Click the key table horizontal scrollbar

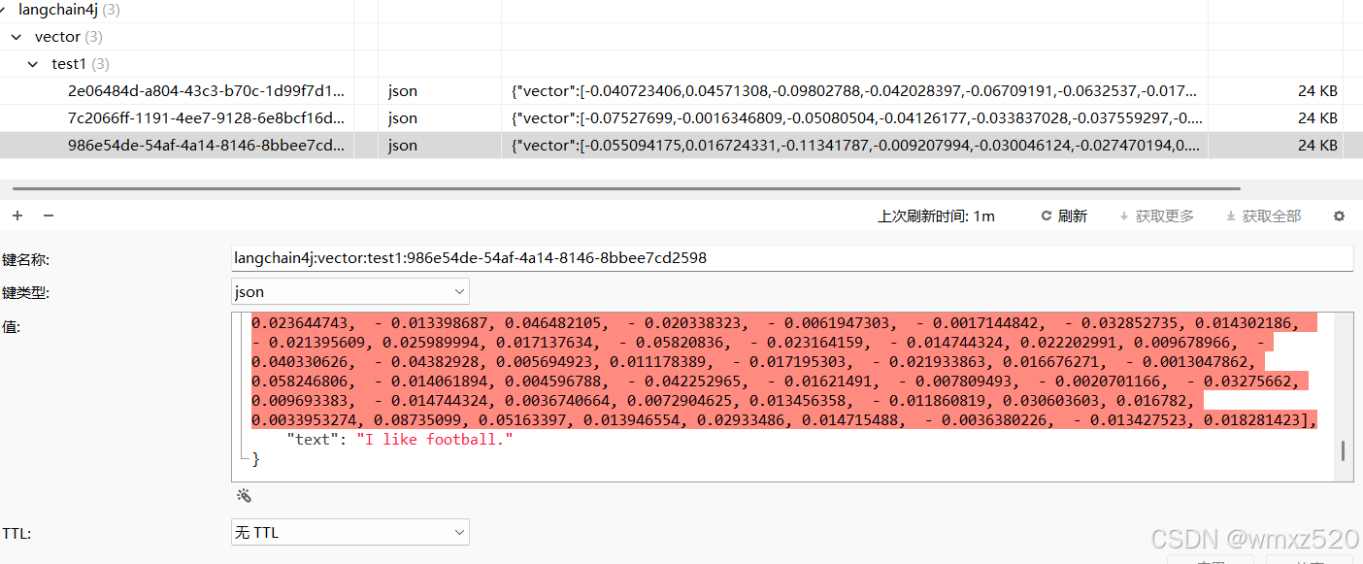[x=626, y=188]
